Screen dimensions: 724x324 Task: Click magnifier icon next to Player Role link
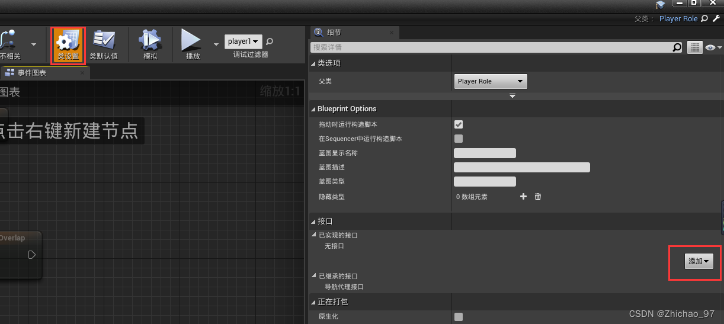coord(704,18)
